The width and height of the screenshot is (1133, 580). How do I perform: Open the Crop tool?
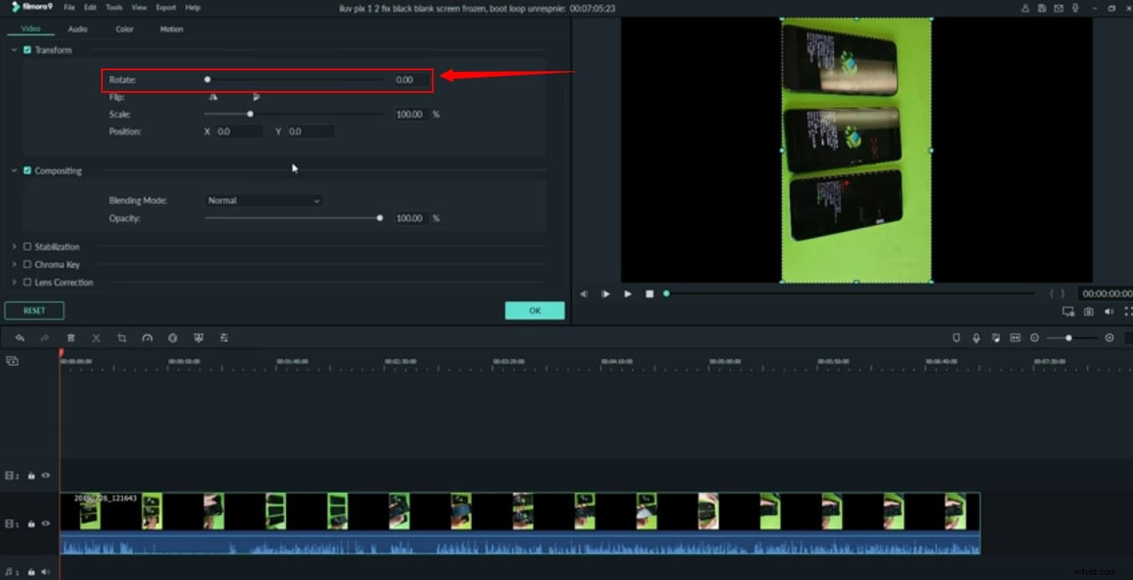(122, 338)
